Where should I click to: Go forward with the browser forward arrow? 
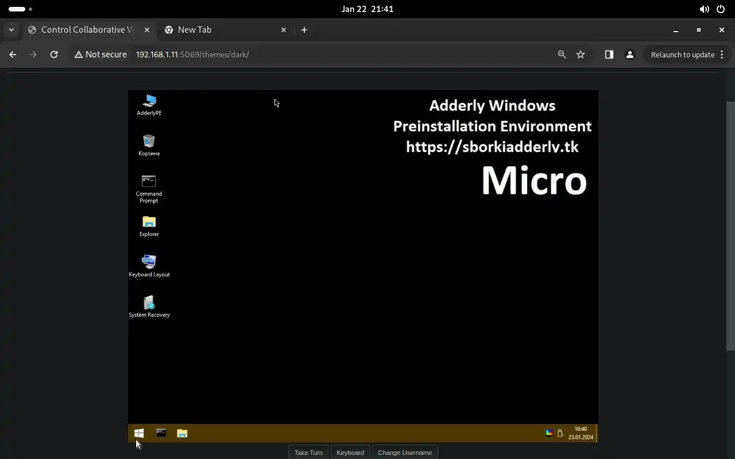[33, 55]
